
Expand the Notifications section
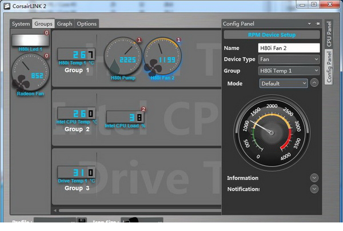[x=314, y=189]
